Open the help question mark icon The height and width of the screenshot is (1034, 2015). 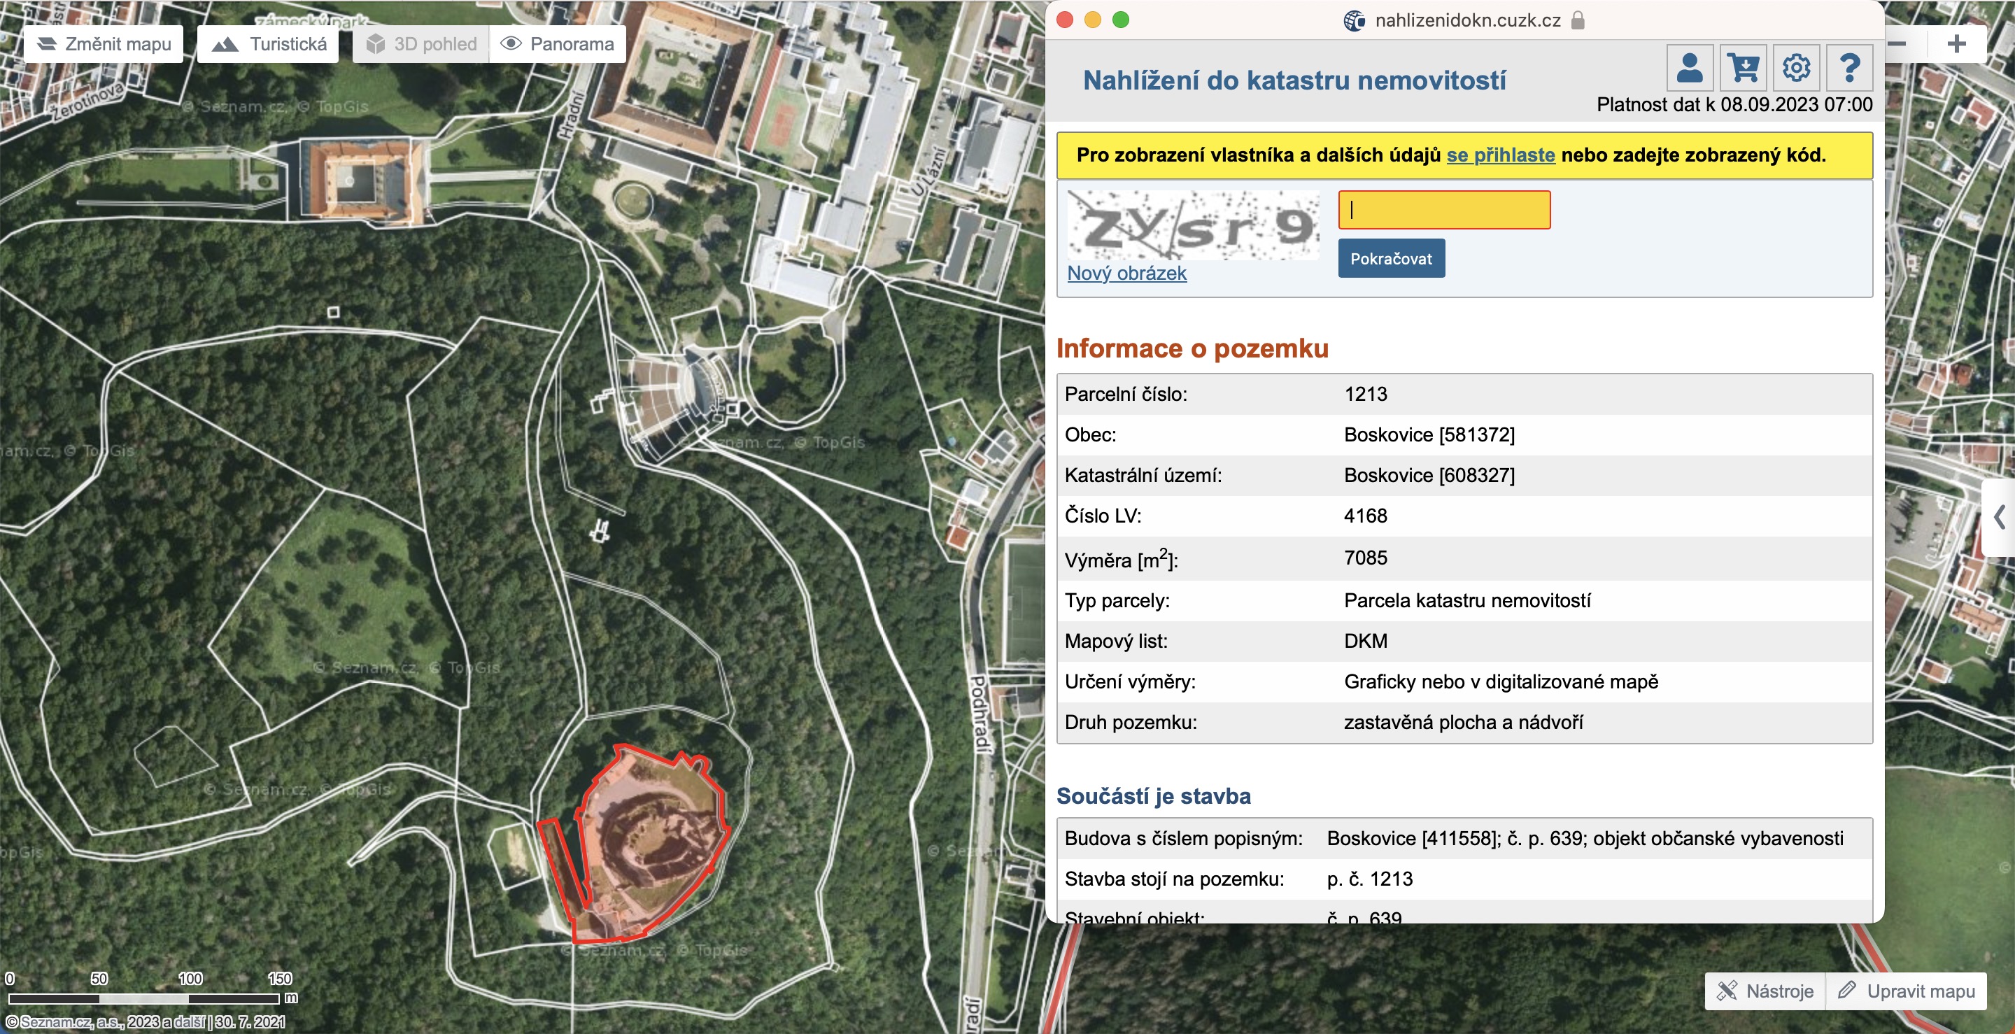[1849, 68]
